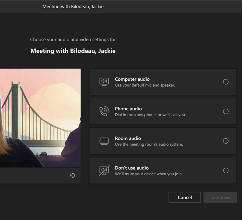243x220 pixels.
Task: Click the Join now button
Action: pyautogui.click(x=220, y=197)
